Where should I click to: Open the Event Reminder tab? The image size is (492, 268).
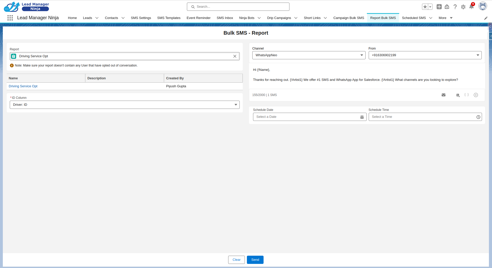(198, 18)
